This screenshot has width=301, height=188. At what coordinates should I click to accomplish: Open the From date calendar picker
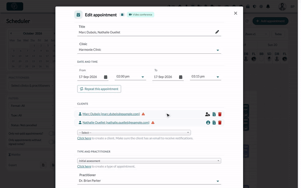tap(106, 77)
